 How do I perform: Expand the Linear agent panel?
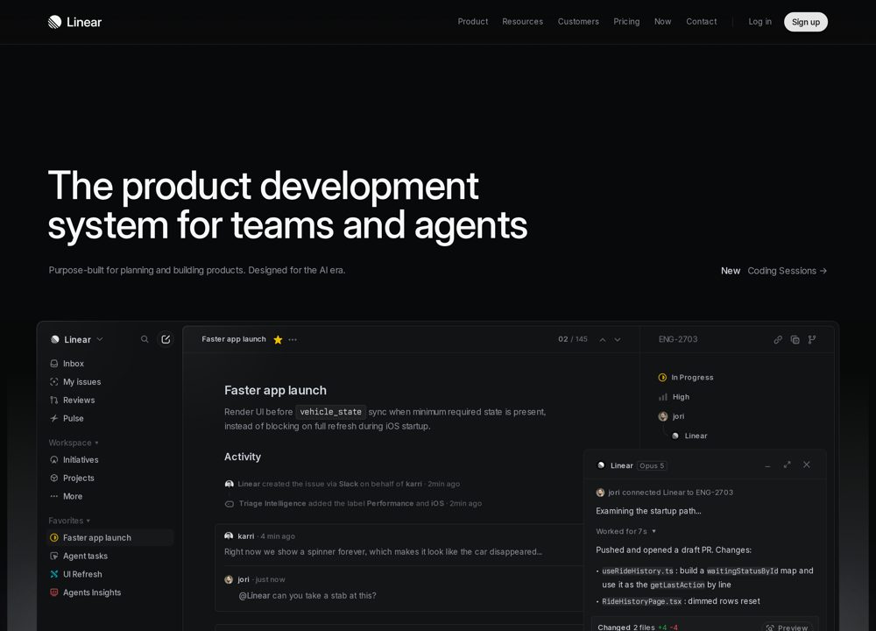pos(788,465)
